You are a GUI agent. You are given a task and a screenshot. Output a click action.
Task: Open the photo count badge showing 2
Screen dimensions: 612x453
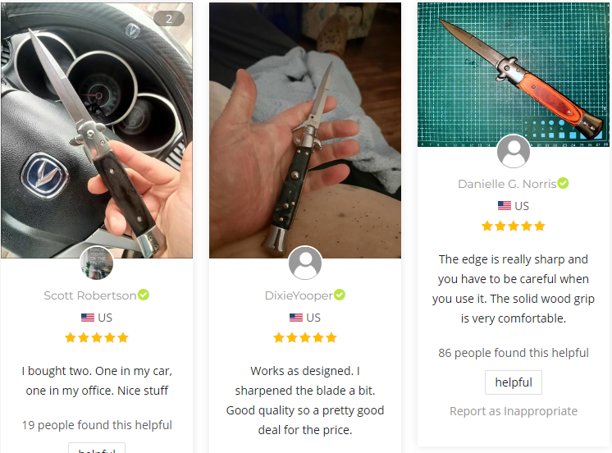[x=169, y=19]
